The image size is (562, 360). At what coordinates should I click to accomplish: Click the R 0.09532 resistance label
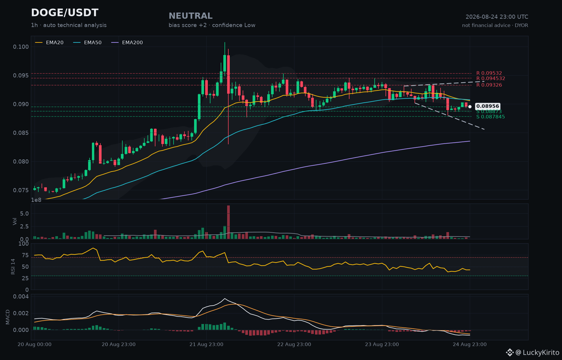pos(489,73)
